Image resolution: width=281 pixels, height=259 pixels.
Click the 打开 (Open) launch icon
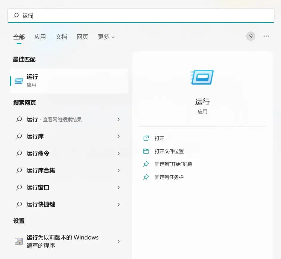[x=146, y=138]
